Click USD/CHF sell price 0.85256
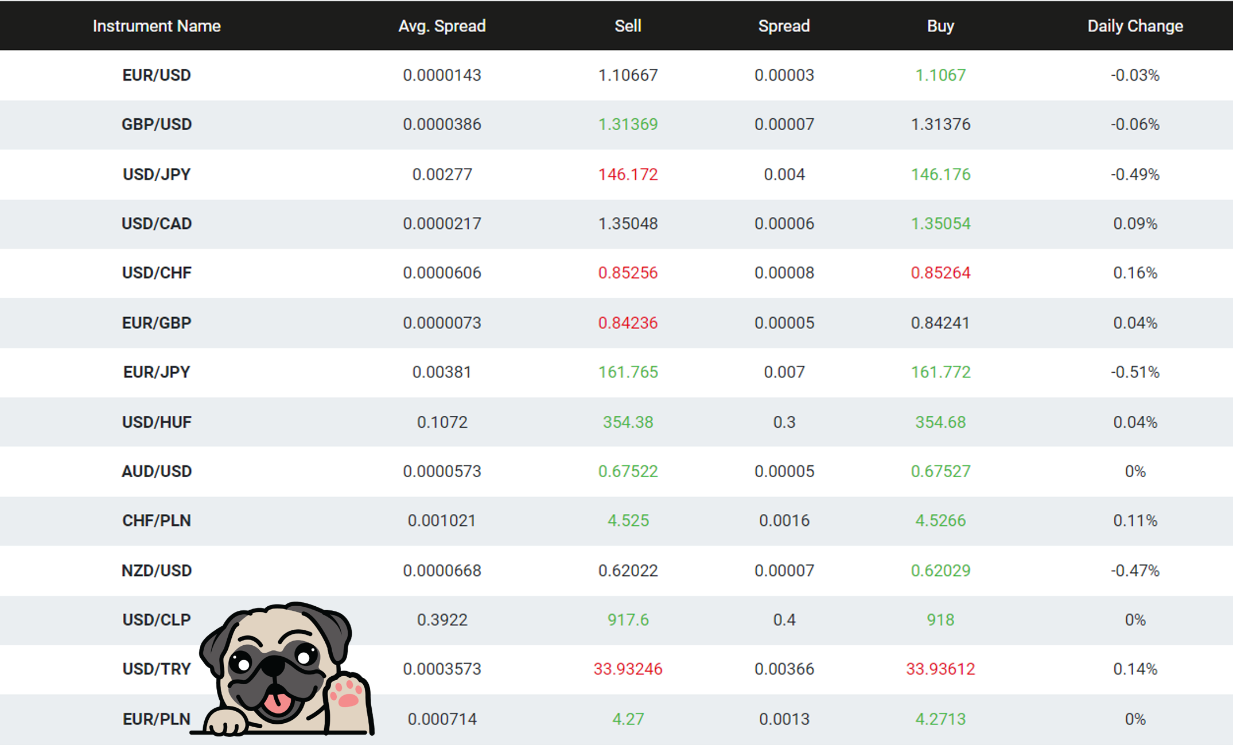1233x745 pixels. [628, 273]
